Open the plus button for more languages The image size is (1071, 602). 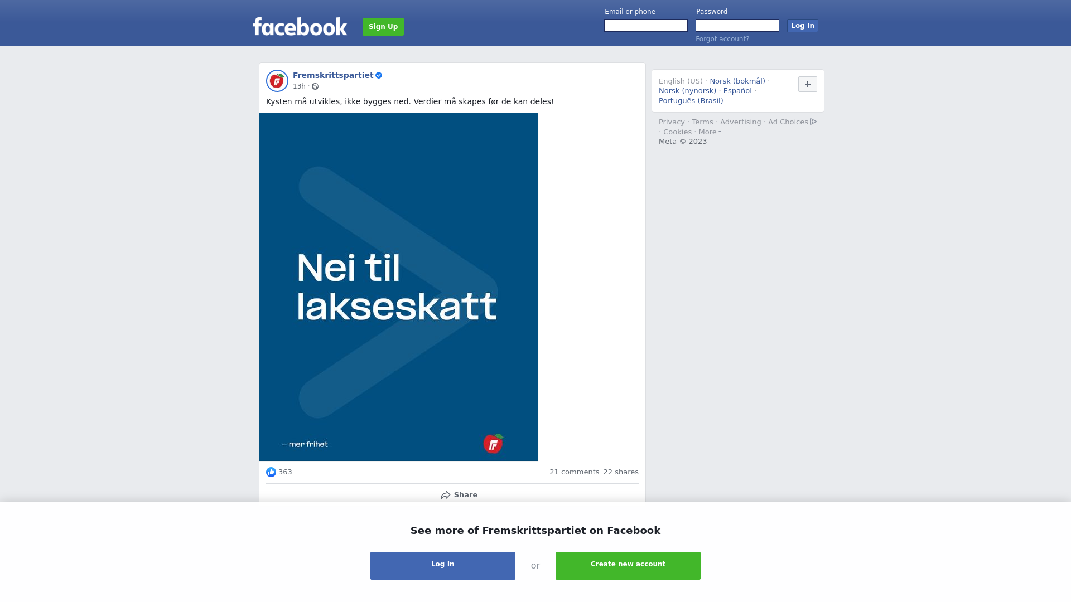808,84
